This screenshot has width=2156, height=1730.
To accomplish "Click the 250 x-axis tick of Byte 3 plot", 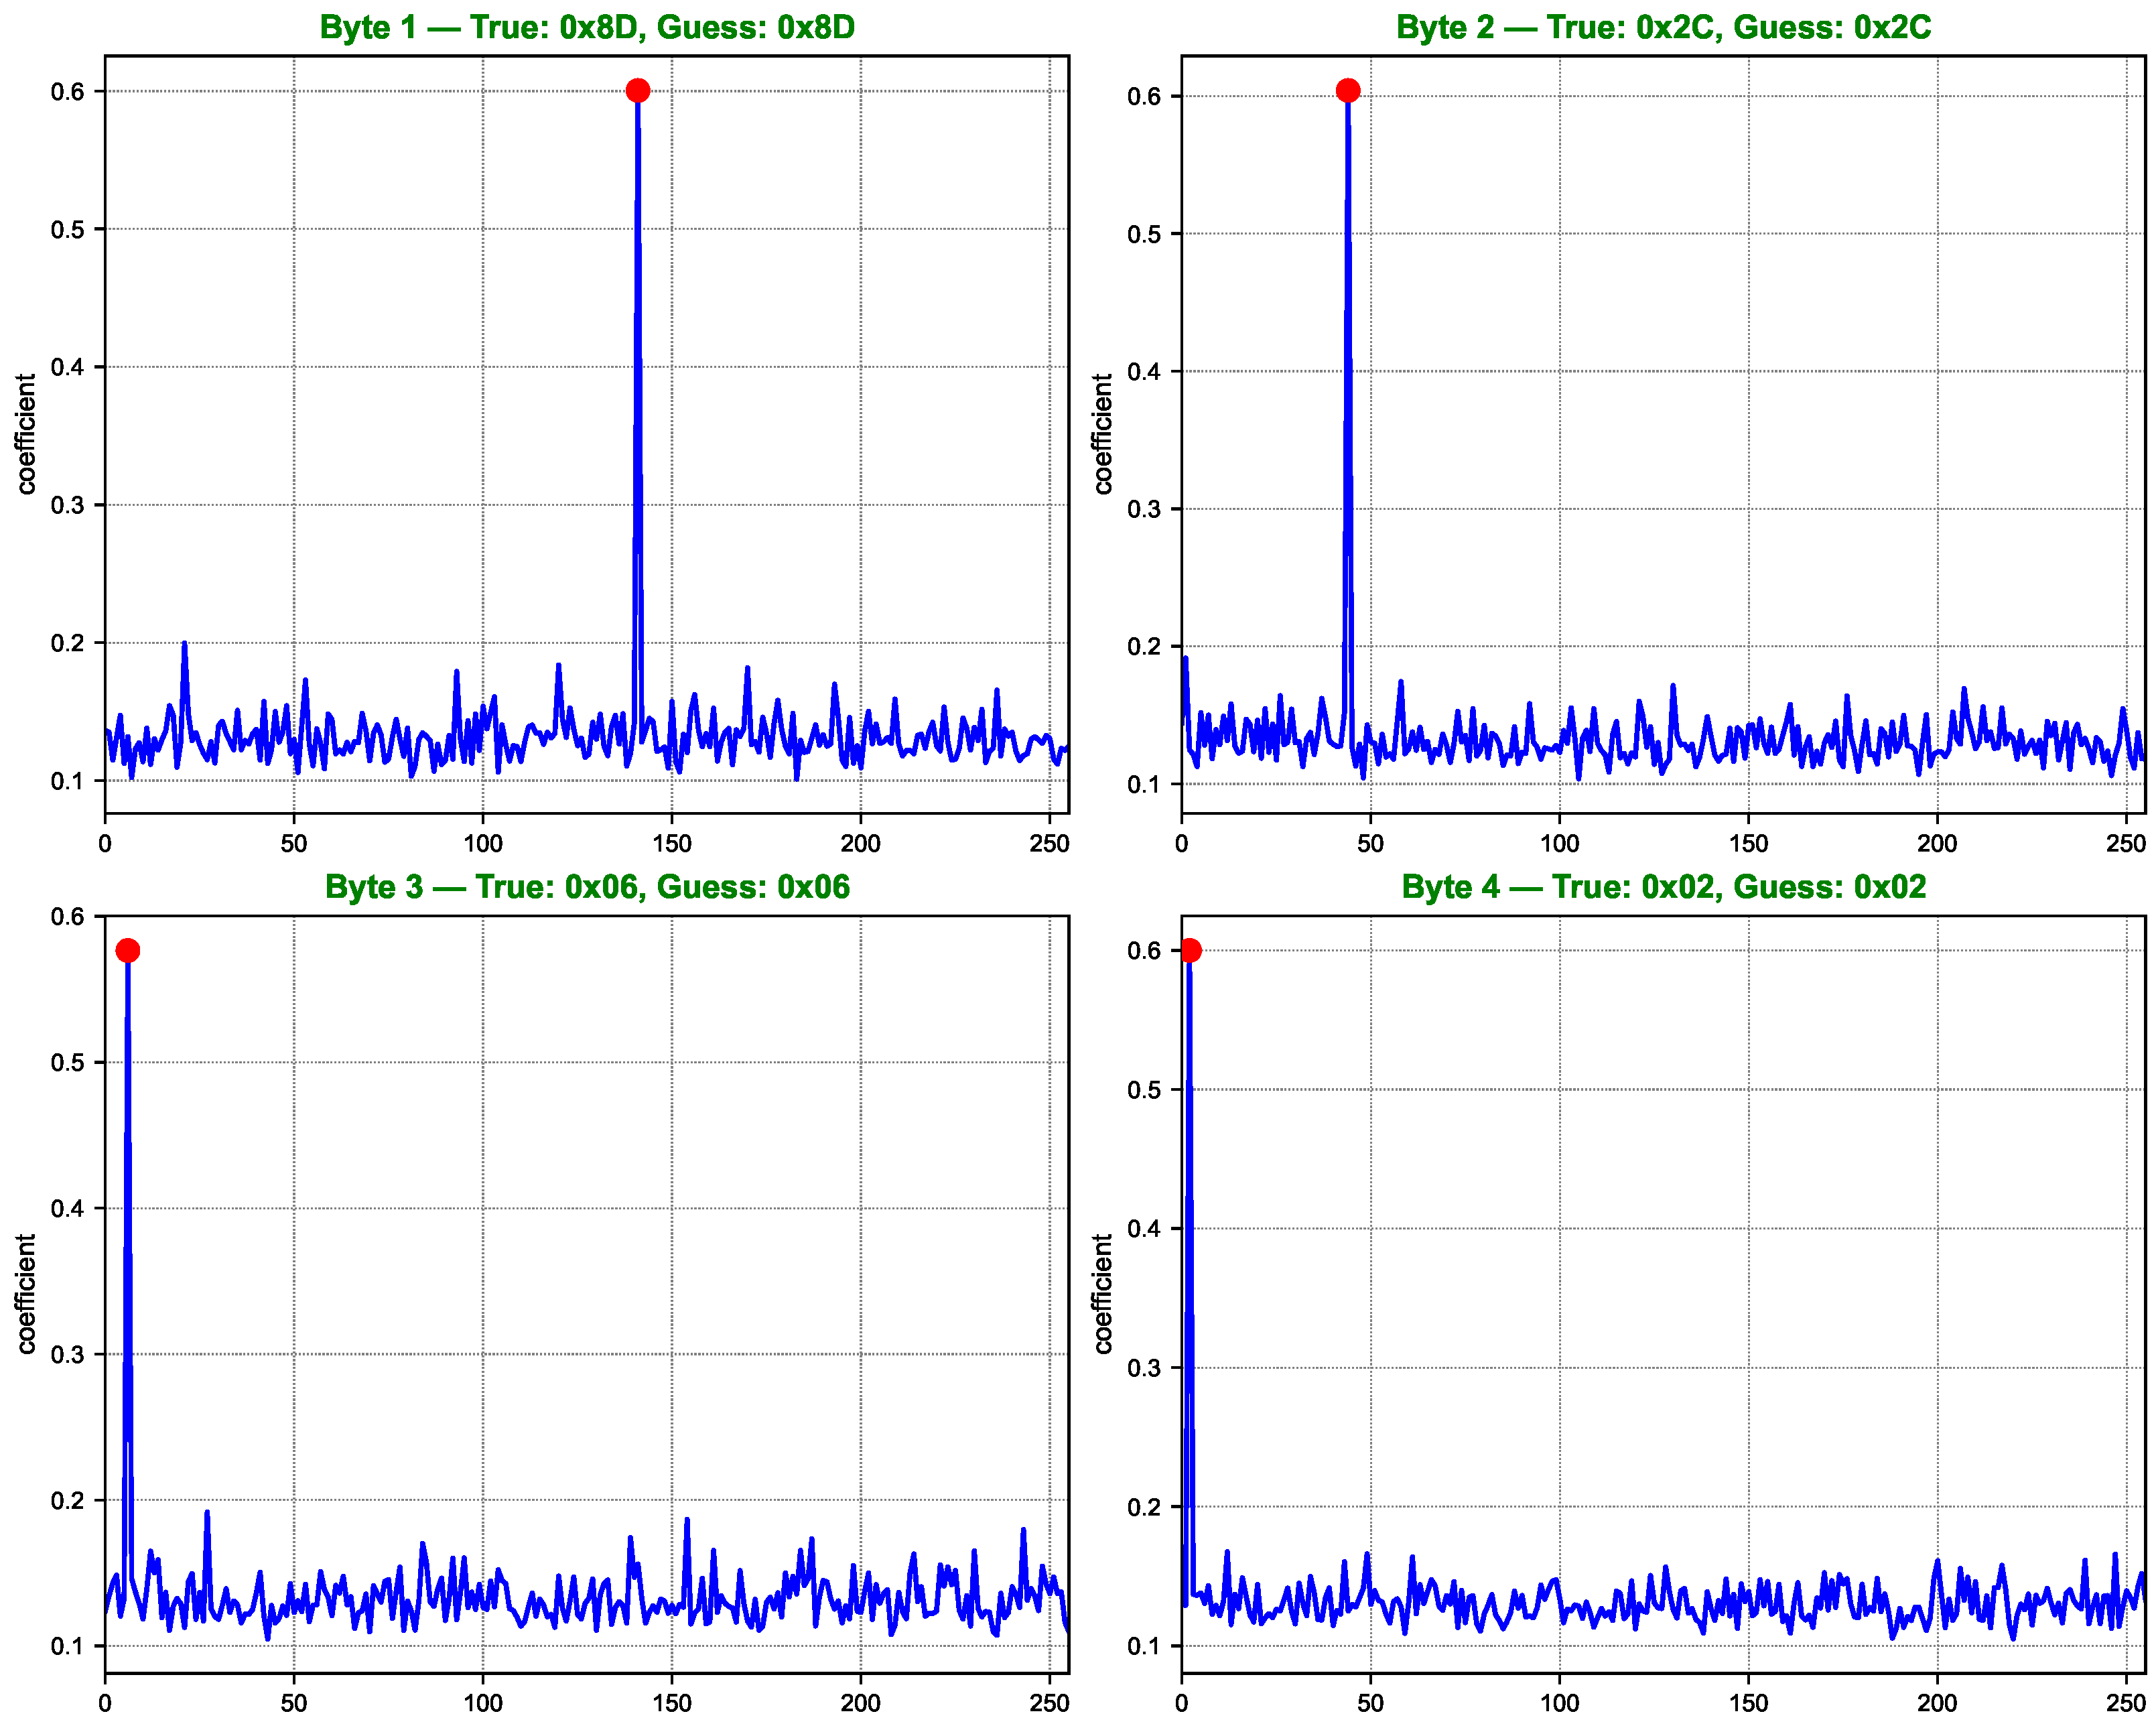I will [1049, 1704].
